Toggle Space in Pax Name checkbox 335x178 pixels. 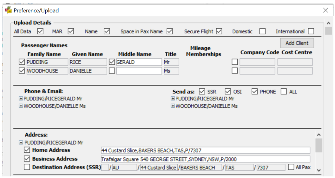pyautogui.click(x=170, y=31)
